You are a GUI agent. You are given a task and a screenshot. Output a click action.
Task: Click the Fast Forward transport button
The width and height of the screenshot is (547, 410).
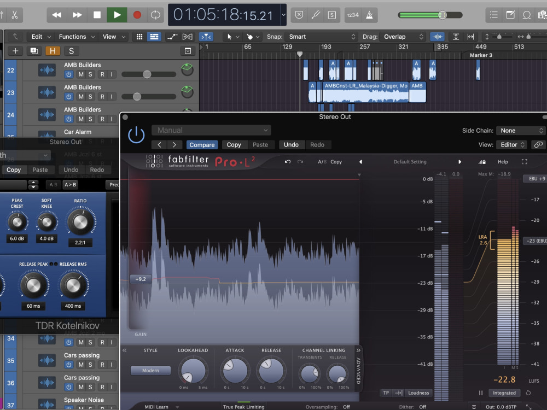point(77,15)
